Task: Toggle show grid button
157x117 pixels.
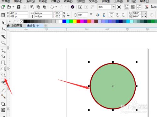Action: (x=133, y=7)
